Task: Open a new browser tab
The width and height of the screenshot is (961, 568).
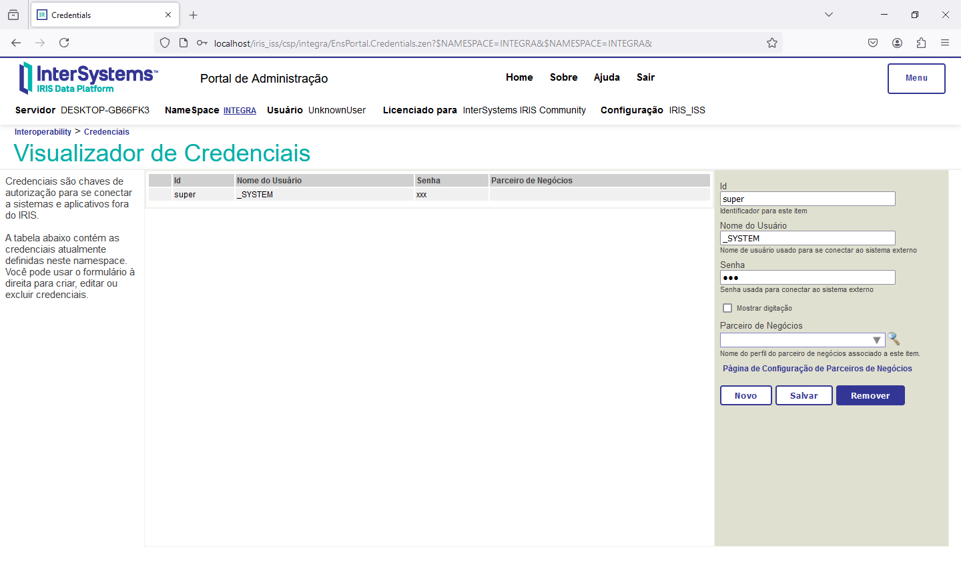Action: 194,15
